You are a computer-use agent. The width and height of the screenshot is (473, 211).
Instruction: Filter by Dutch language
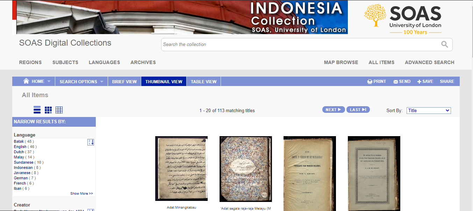click(x=19, y=152)
